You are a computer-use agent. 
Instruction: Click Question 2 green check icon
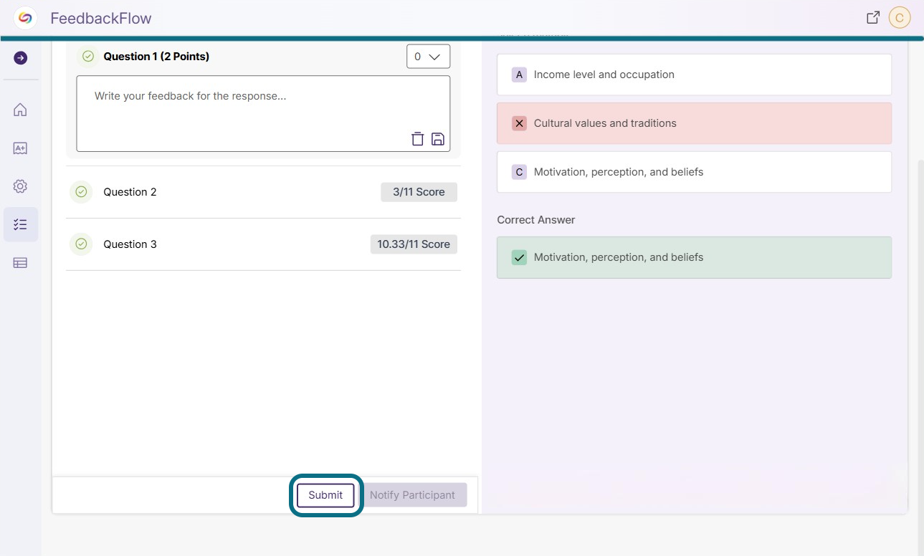click(x=81, y=192)
